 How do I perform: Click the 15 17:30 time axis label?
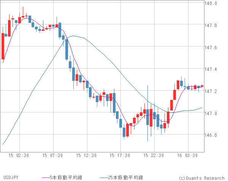(120, 155)
